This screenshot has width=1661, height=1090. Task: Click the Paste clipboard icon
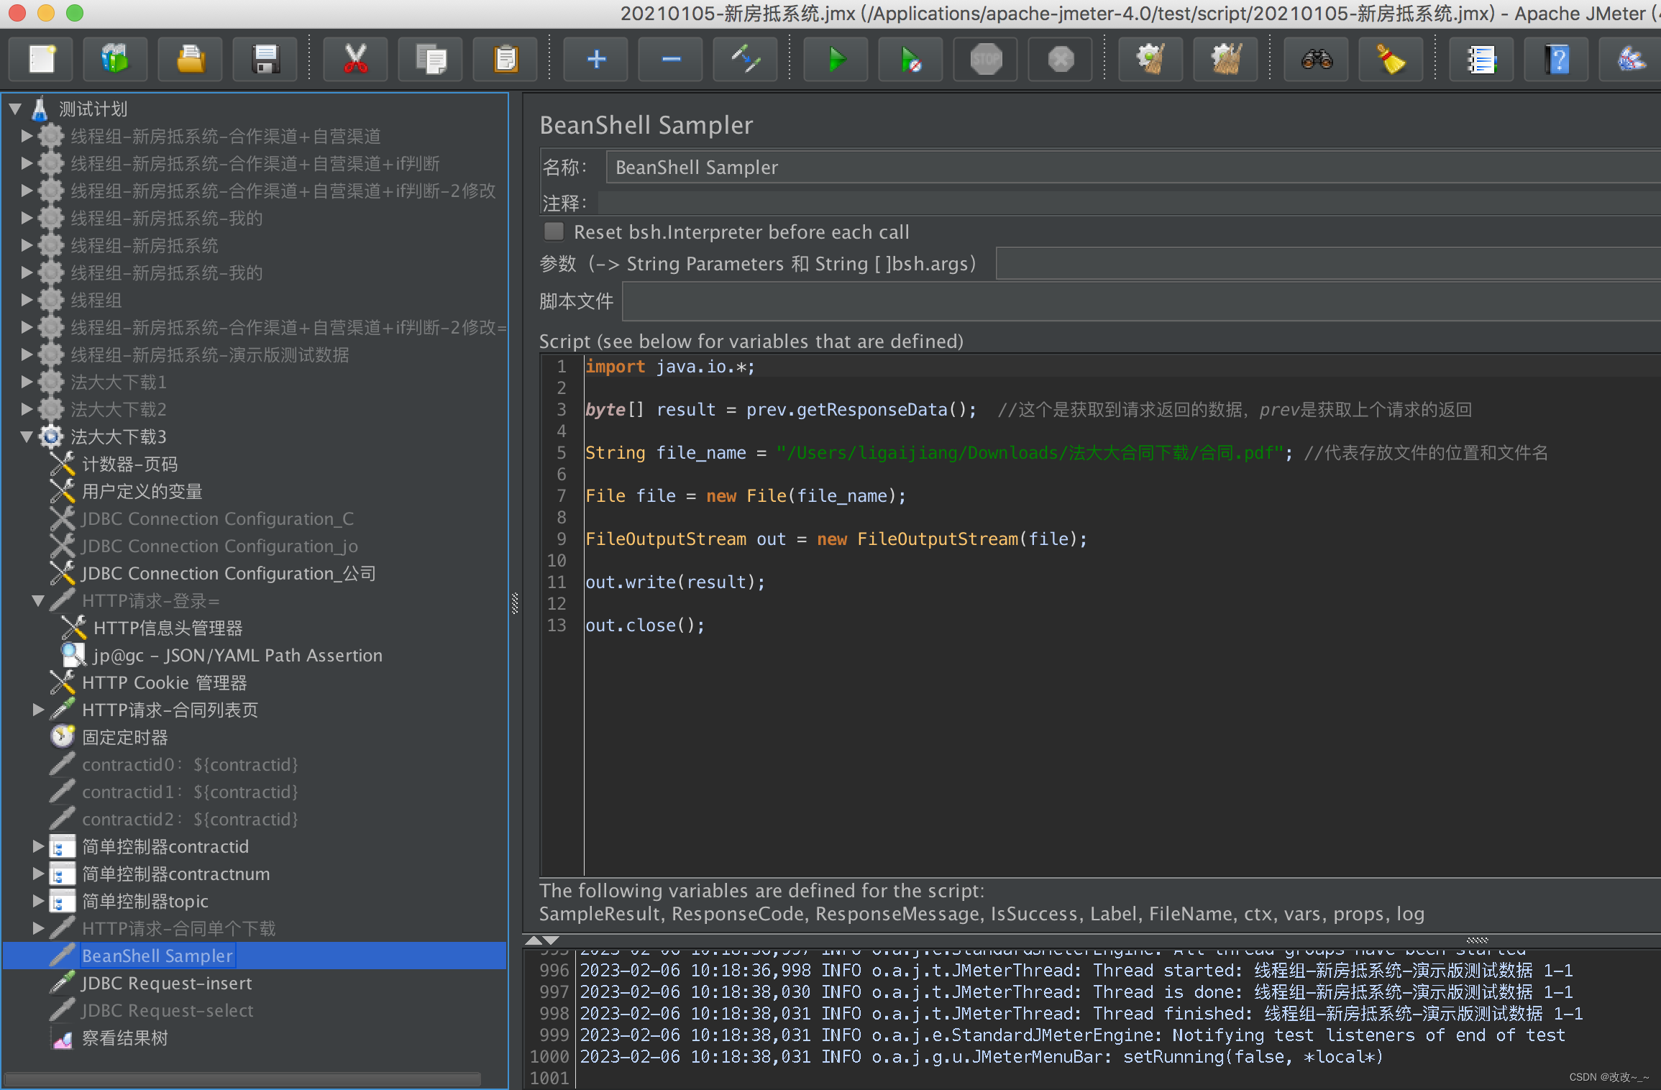(505, 59)
